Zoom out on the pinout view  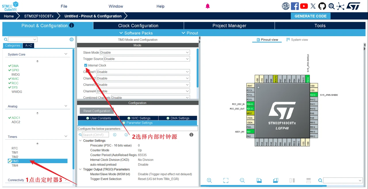(x=242, y=180)
